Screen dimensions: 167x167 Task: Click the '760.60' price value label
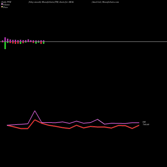(146, 125)
